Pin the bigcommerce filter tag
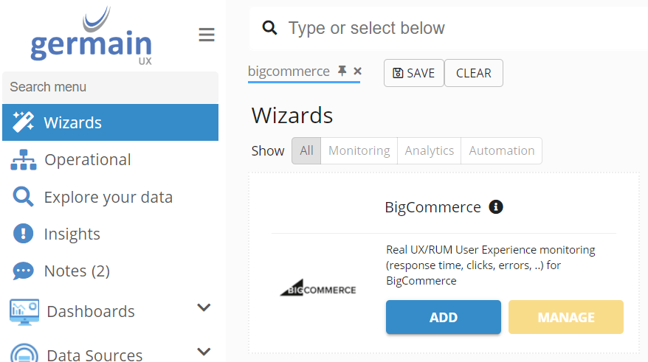Image resolution: width=648 pixels, height=362 pixels. pos(342,71)
